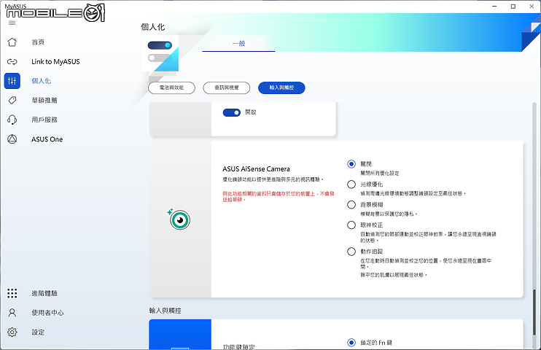541x350 pixels.
Task: Open 使用者中心 in sidebar
Action: click(x=47, y=313)
